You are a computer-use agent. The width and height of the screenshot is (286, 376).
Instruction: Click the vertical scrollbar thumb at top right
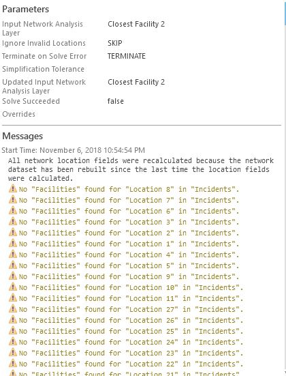[x=285, y=13]
